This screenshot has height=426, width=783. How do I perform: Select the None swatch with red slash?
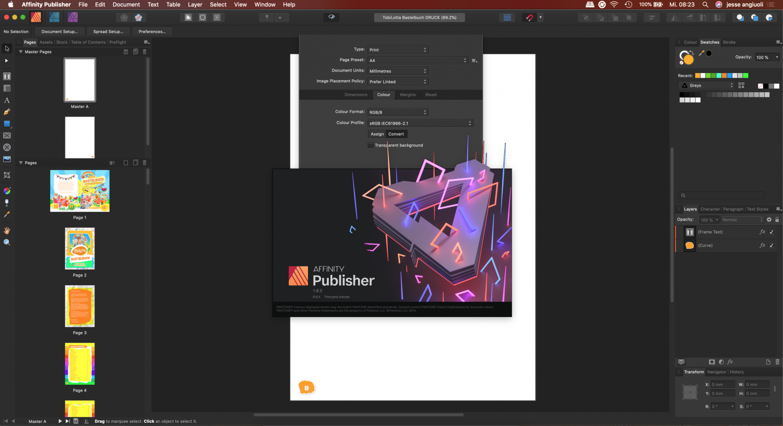pos(761,86)
